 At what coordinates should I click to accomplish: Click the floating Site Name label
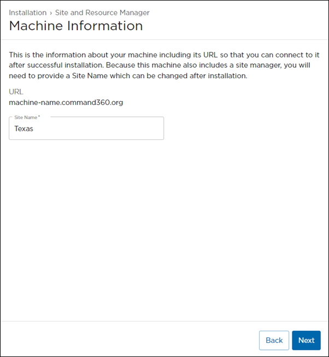[x=25, y=118]
